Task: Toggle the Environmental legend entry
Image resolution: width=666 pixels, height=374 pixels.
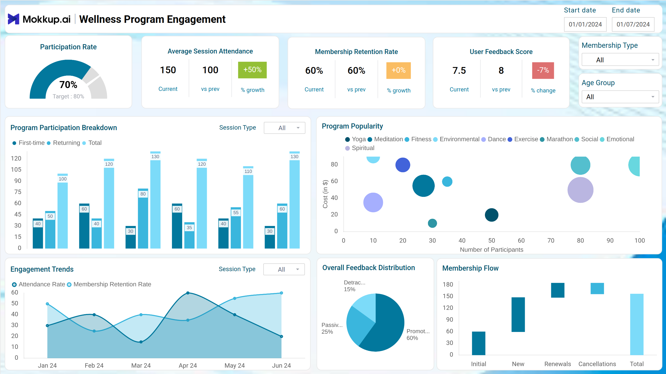Action: pyautogui.click(x=456, y=139)
